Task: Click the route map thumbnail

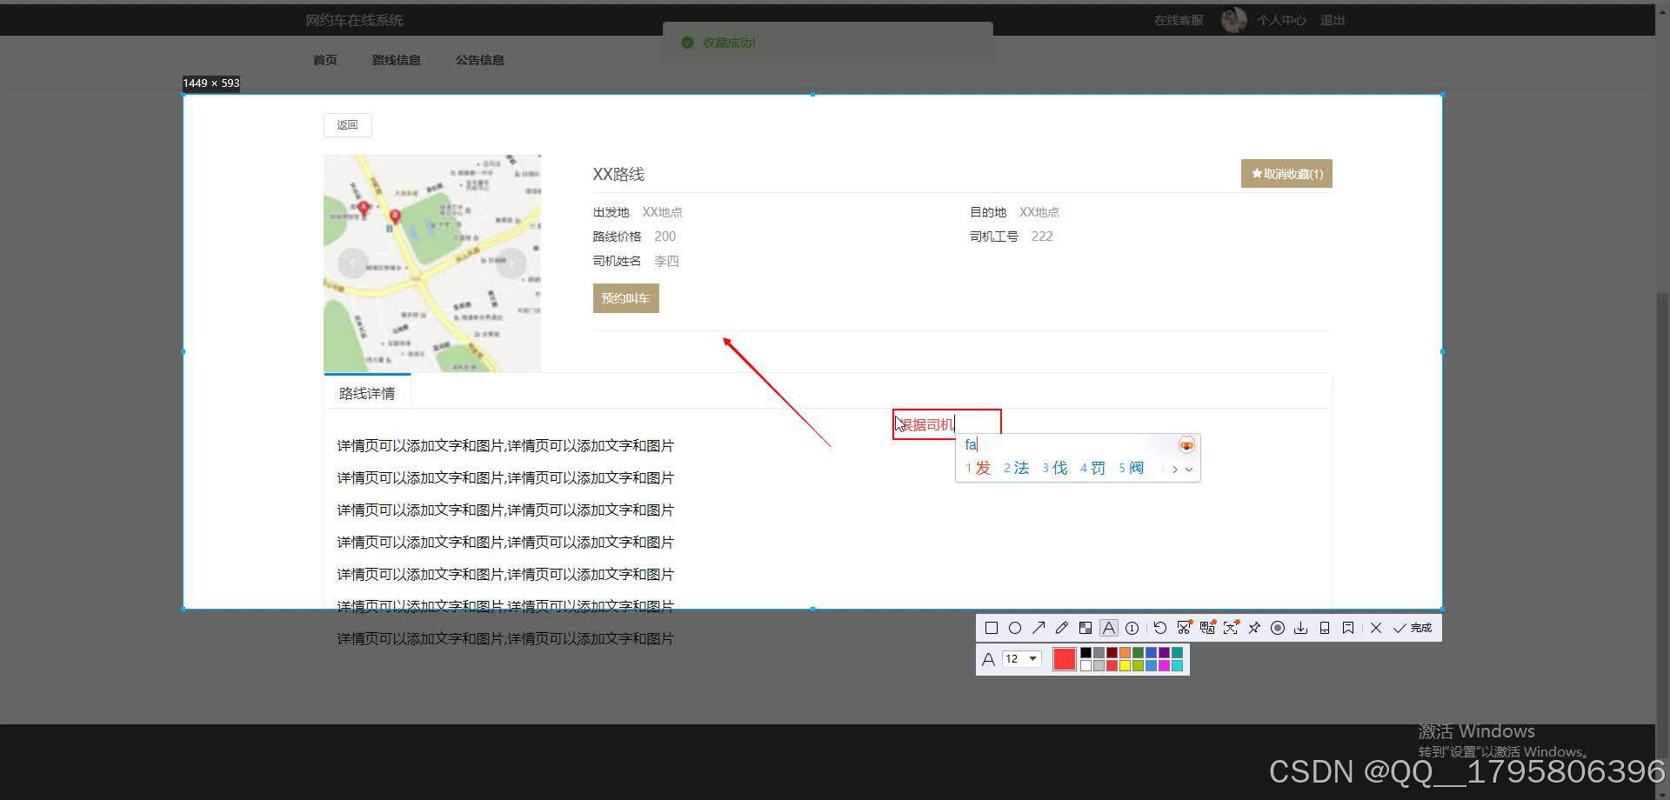Action: pos(432,263)
